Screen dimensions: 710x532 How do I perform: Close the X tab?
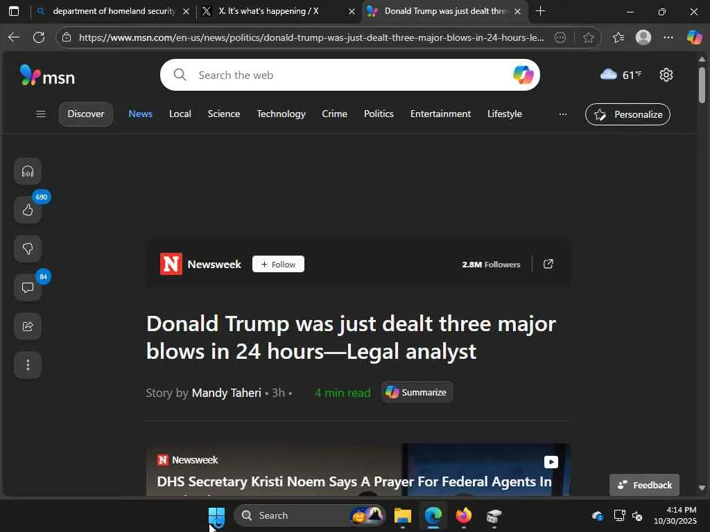352,11
